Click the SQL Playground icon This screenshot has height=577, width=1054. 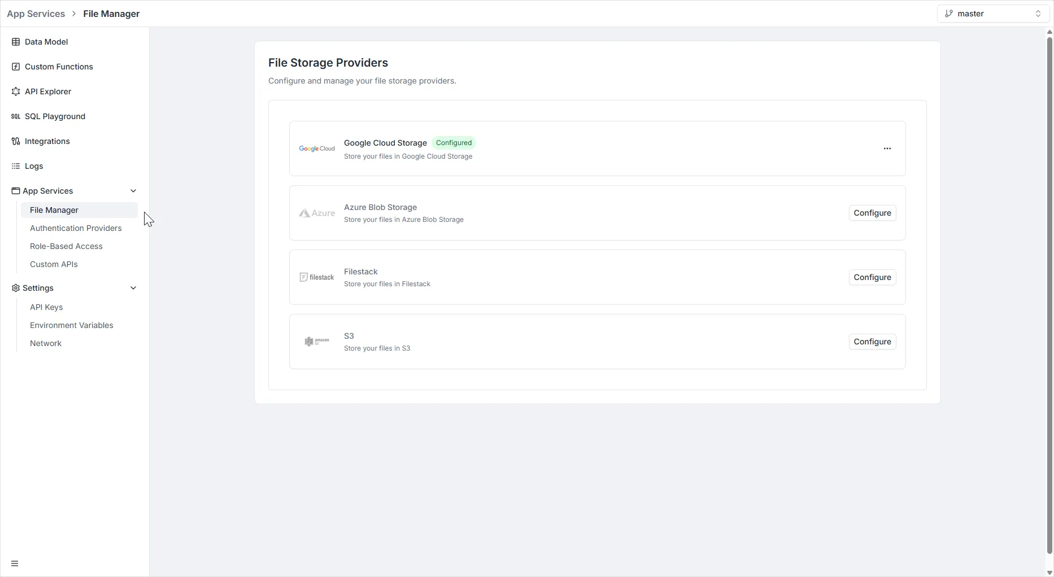(16, 116)
